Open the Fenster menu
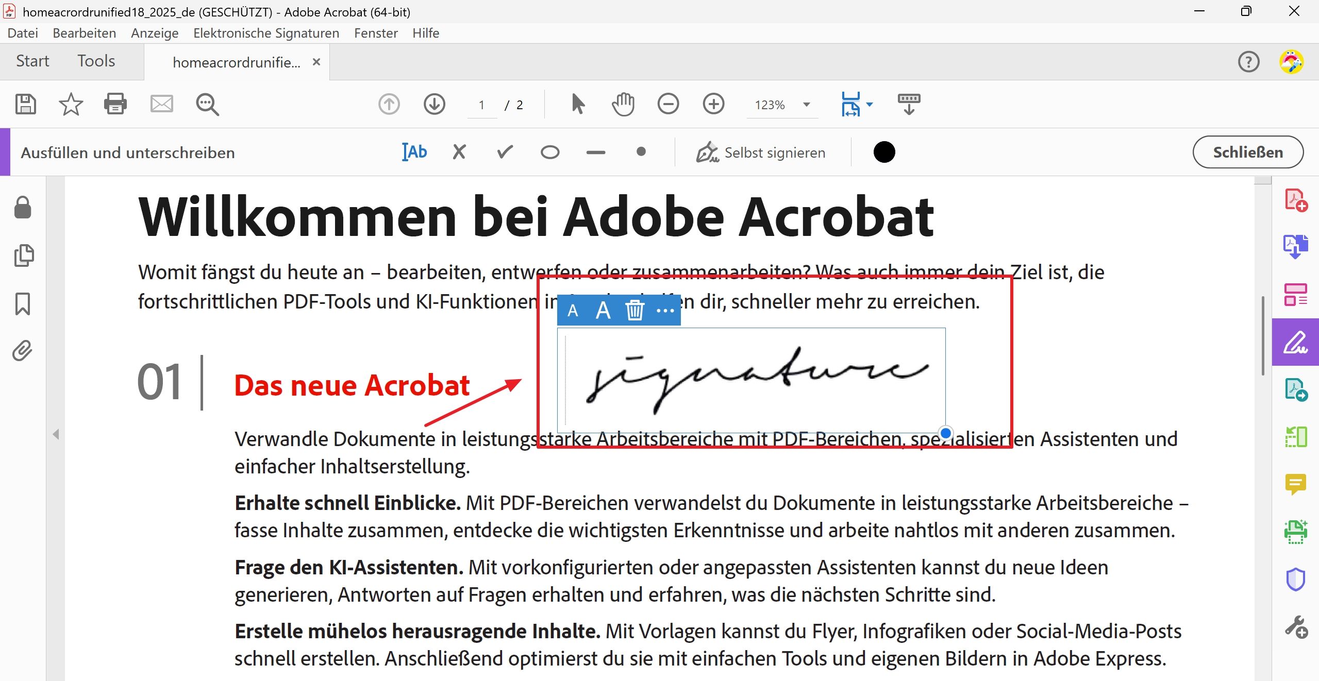This screenshot has height=681, width=1319. coord(376,33)
